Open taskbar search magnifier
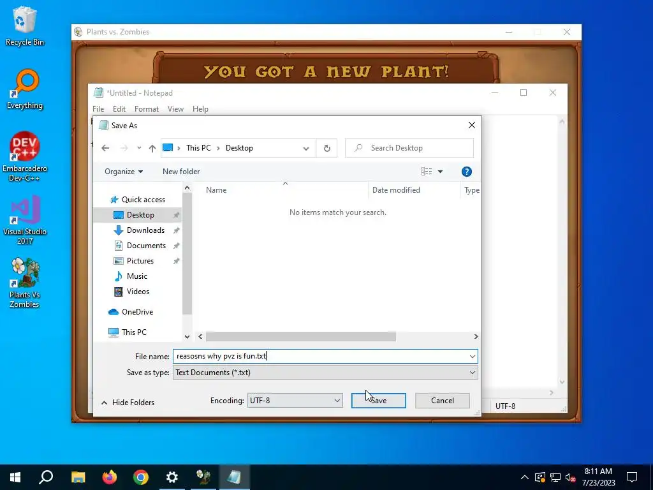This screenshot has width=653, height=490. [x=46, y=477]
